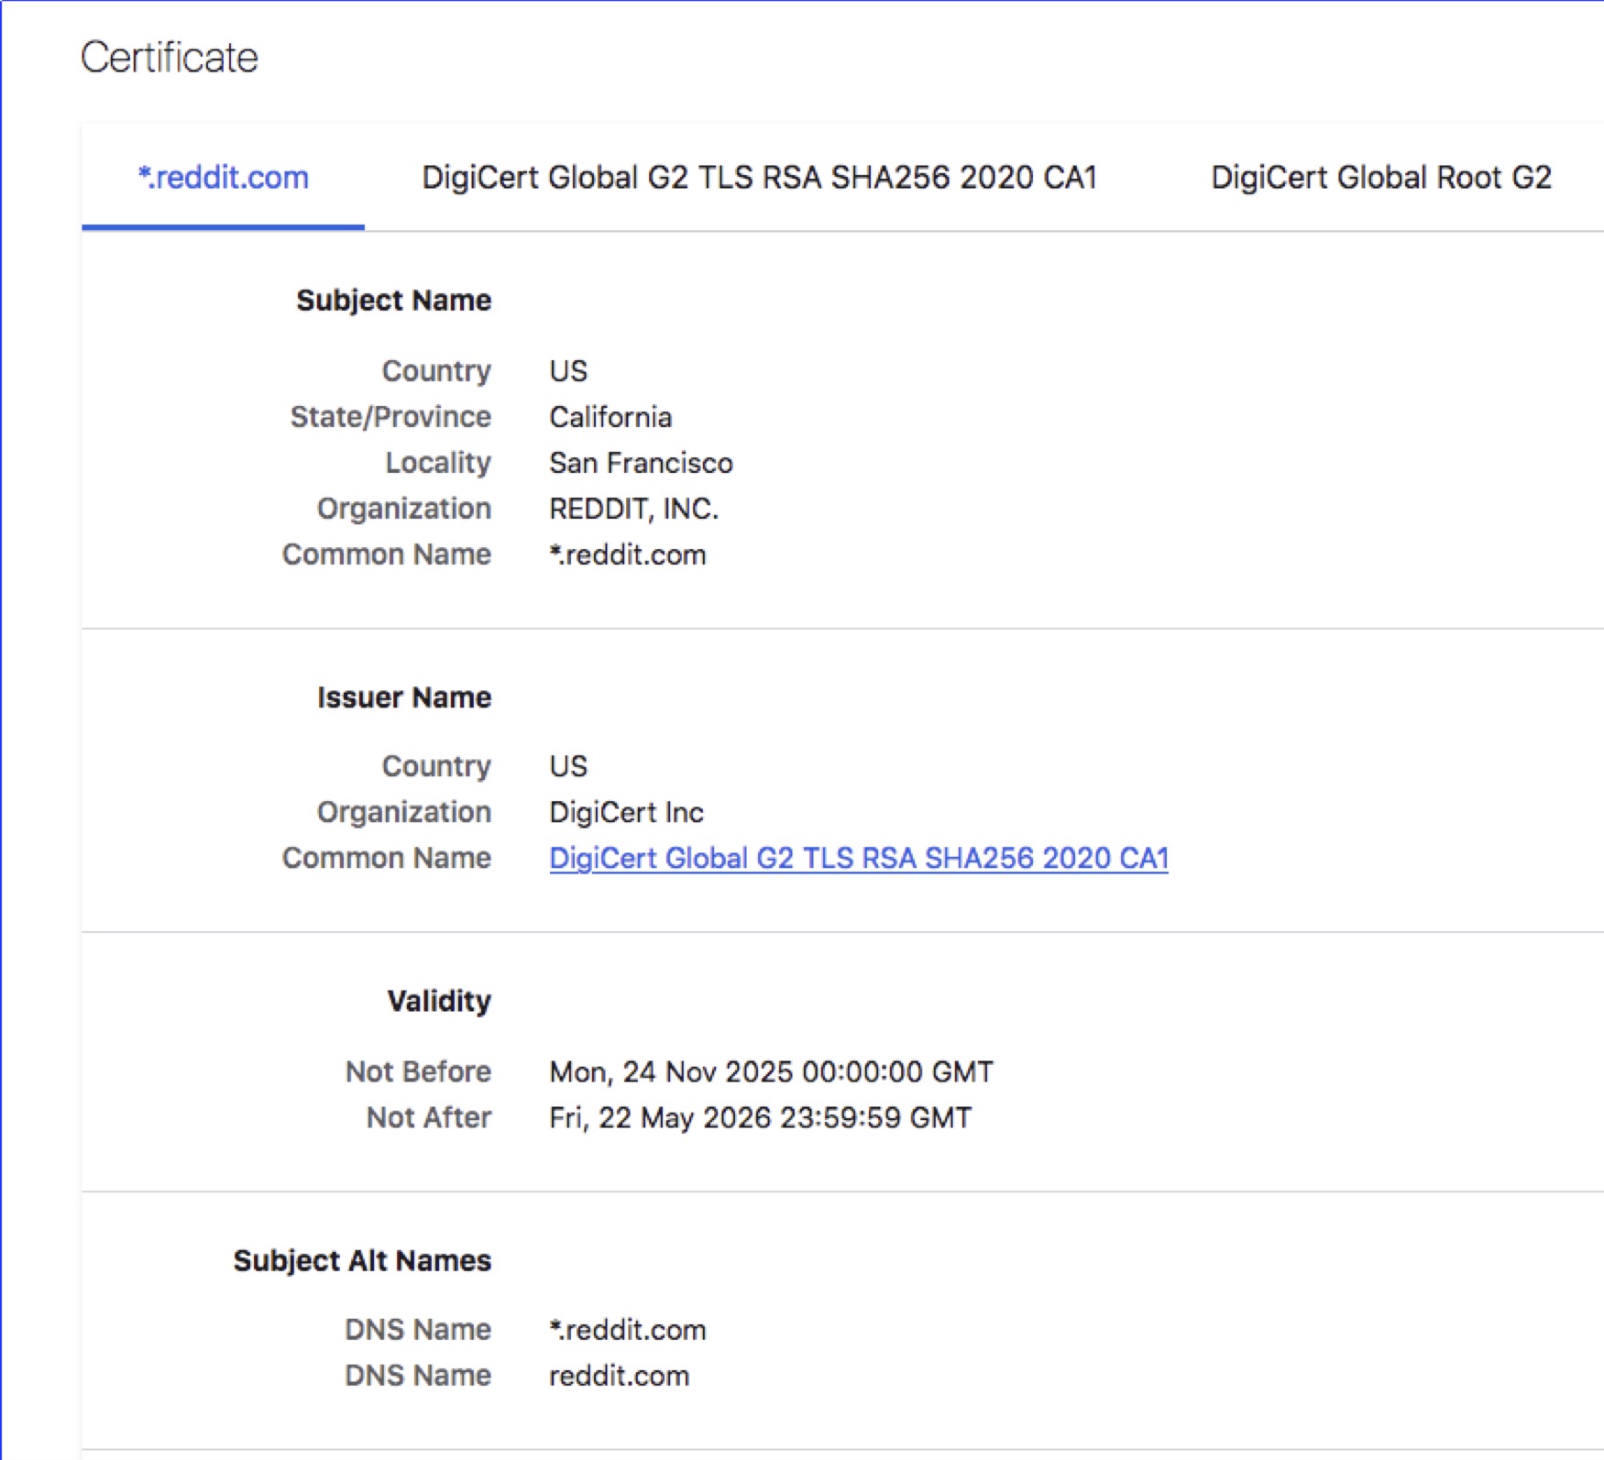This screenshot has width=1604, height=1460.
Task: Click the Country label under Issuer Name
Action: click(436, 766)
